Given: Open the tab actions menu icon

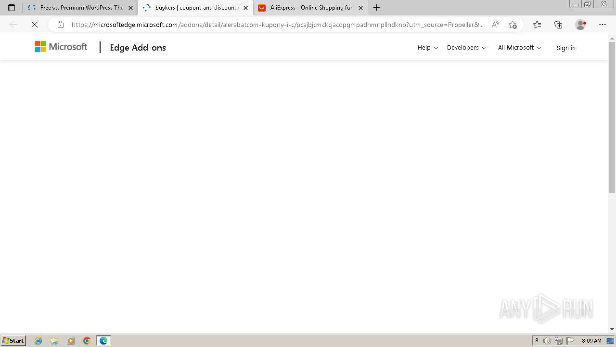Looking at the screenshot, I should click(12, 8).
